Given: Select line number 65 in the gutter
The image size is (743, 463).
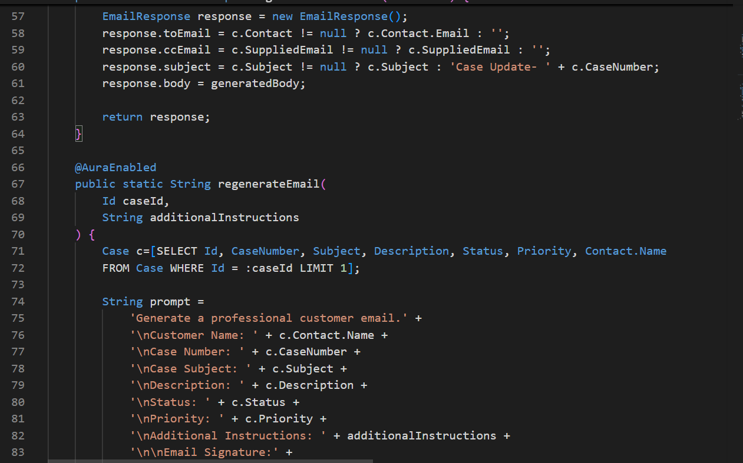Looking at the screenshot, I should click(x=18, y=151).
